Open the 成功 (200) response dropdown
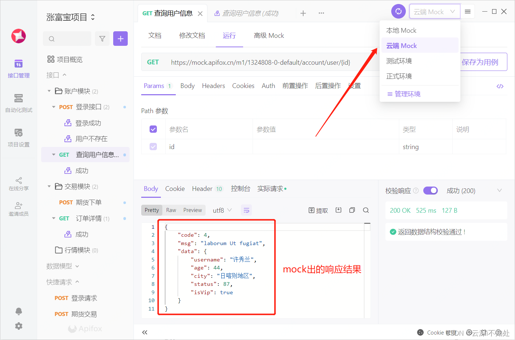Viewport: 515px width, 340px height. pyautogui.click(x=474, y=191)
